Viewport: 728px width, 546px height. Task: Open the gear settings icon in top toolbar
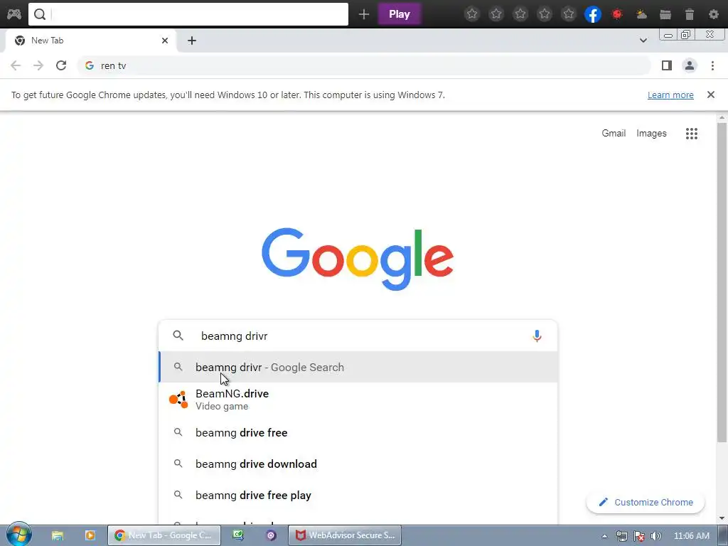pos(714,14)
